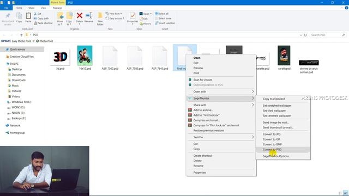The height and width of the screenshot is (196, 349).
Task: Click the New folder ribbon icon
Action: coord(100,16)
